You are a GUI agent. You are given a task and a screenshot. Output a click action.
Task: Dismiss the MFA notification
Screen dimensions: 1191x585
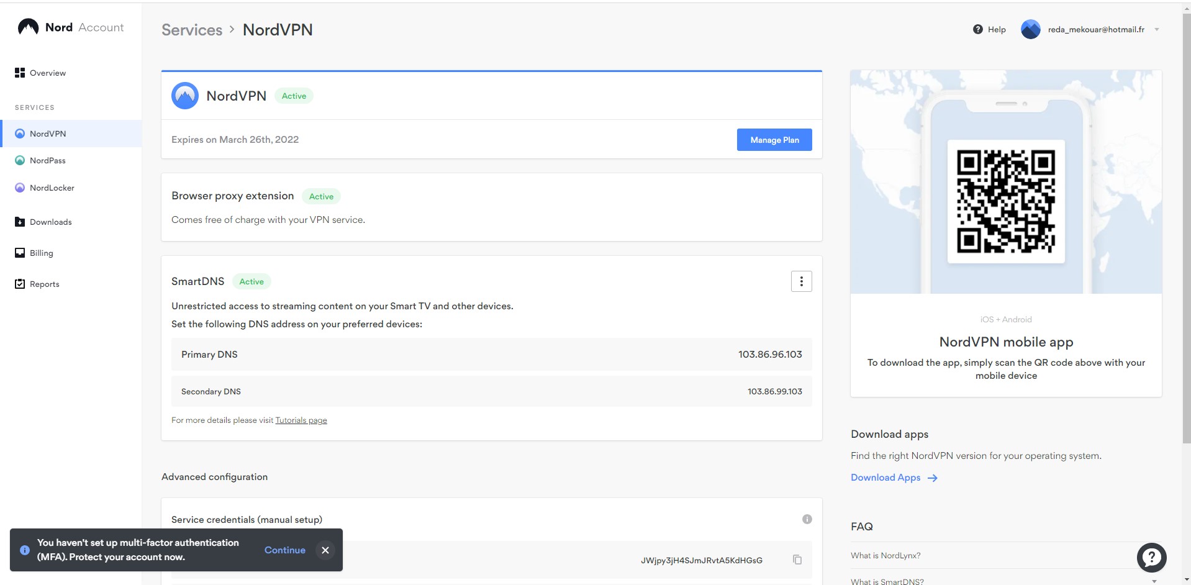tap(325, 550)
